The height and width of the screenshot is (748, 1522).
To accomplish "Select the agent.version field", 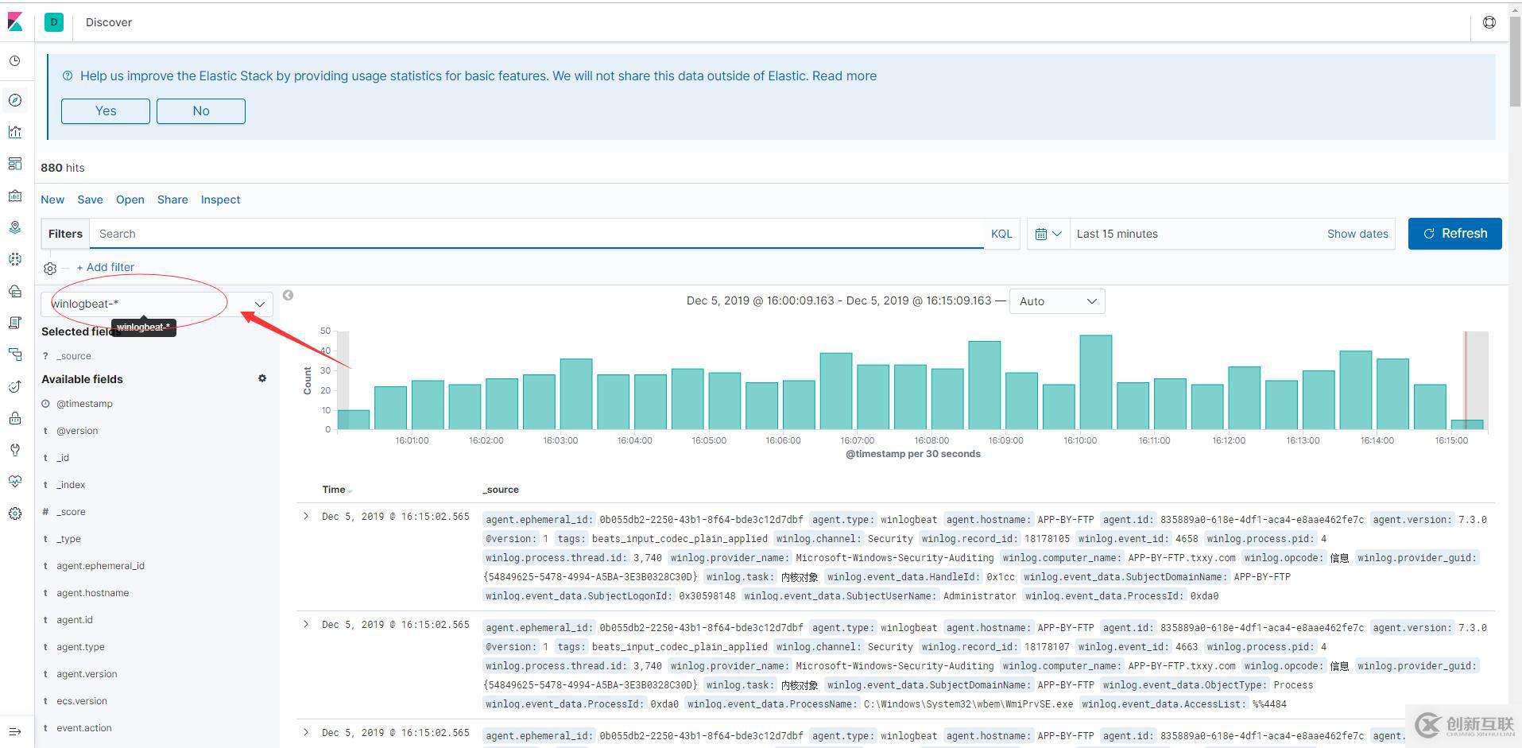I will click(87, 674).
